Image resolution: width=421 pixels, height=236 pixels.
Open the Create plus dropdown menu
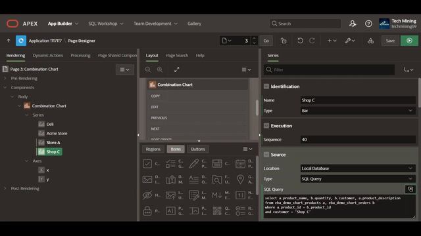tap(332, 41)
